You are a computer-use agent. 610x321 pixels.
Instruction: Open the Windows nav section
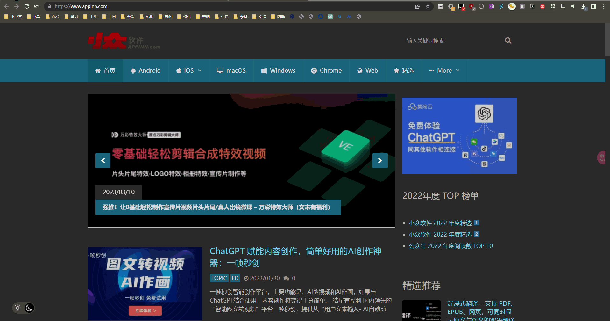pyautogui.click(x=278, y=71)
